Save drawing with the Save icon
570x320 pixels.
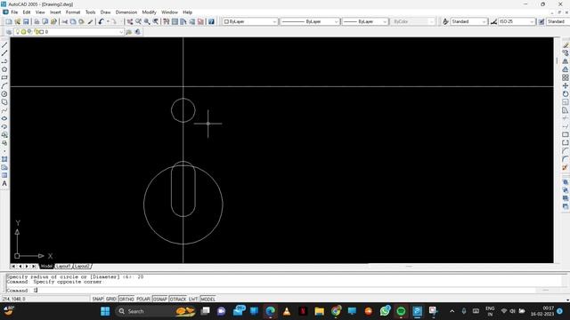pyautogui.click(x=26, y=21)
